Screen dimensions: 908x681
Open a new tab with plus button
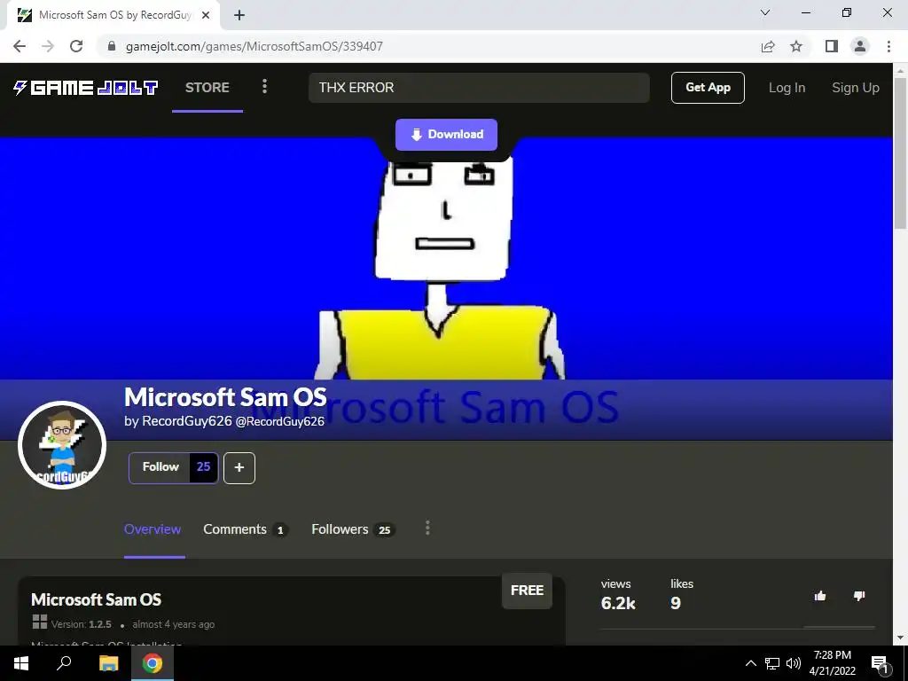pyautogui.click(x=239, y=15)
